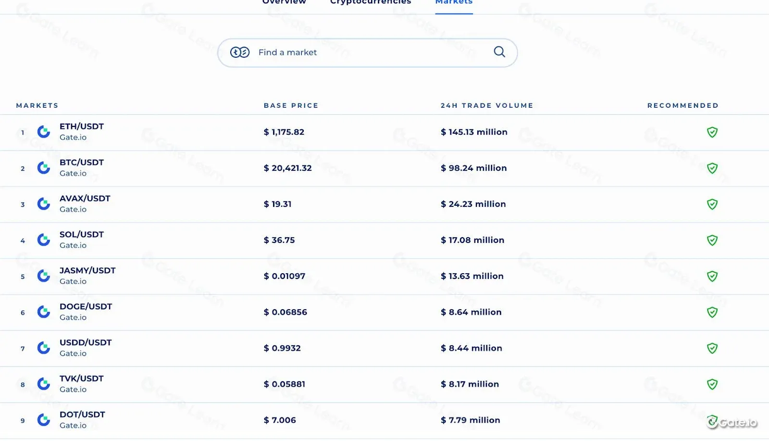Click the green shield icon for BTC/USDT
Image resolution: width=769 pixels, height=441 pixels.
tap(712, 168)
